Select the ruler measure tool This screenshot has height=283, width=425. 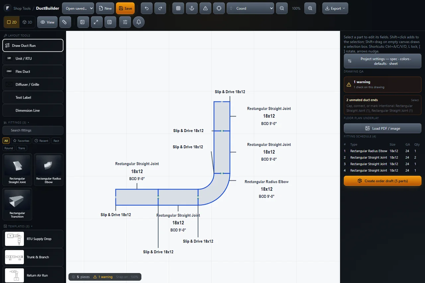(x=65, y=22)
